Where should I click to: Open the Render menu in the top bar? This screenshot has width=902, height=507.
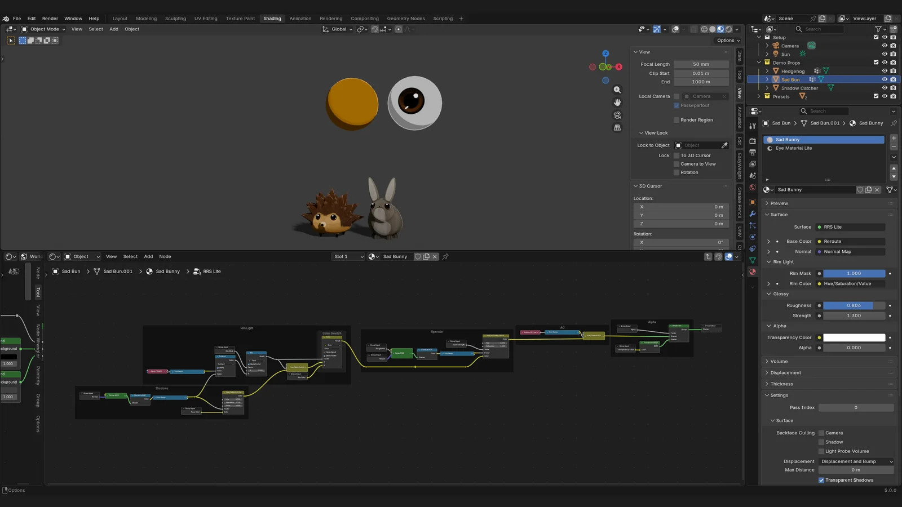click(x=50, y=18)
